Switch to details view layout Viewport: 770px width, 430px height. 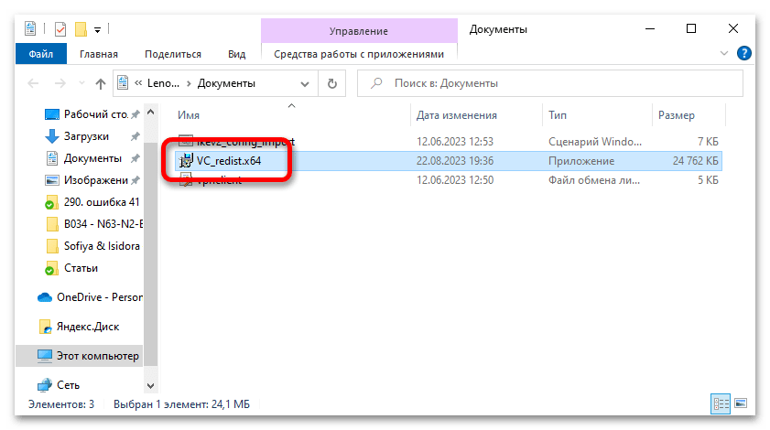pos(721,404)
